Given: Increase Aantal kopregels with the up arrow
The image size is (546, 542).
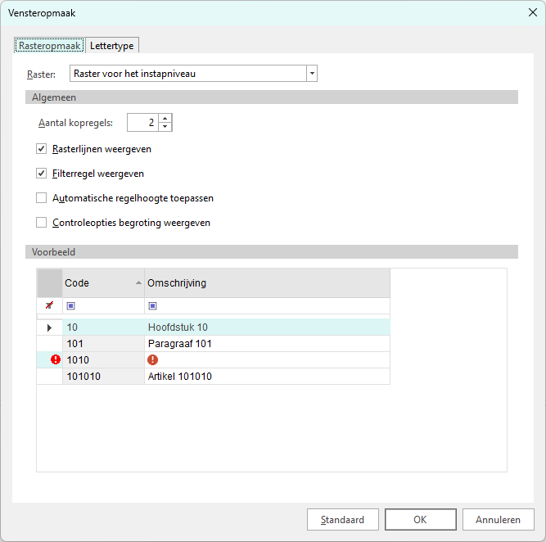Looking at the screenshot, I should coord(165,119).
